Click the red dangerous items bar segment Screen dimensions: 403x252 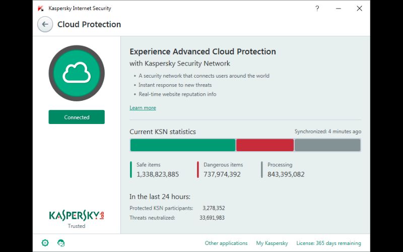pyautogui.click(x=265, y=145)
